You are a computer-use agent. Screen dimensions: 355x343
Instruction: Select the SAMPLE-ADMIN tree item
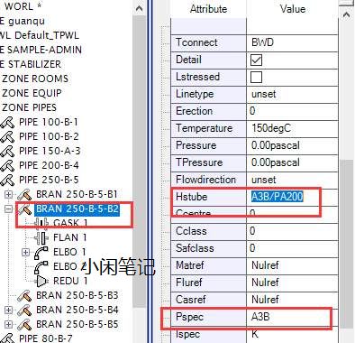[x=44, y=50]
